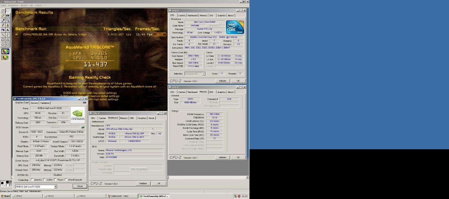Image resolution: width=449 pixels, height=199 pixels.
Task: Open the Windows Start menu
Action: pos(6,196)
